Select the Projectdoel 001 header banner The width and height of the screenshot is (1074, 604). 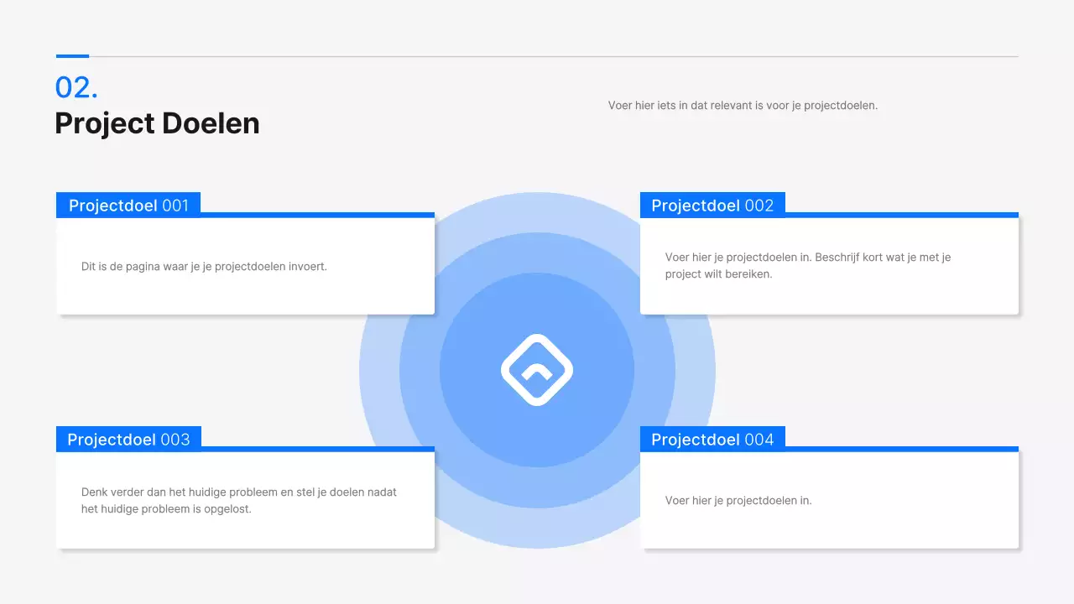tap(128, 205)
